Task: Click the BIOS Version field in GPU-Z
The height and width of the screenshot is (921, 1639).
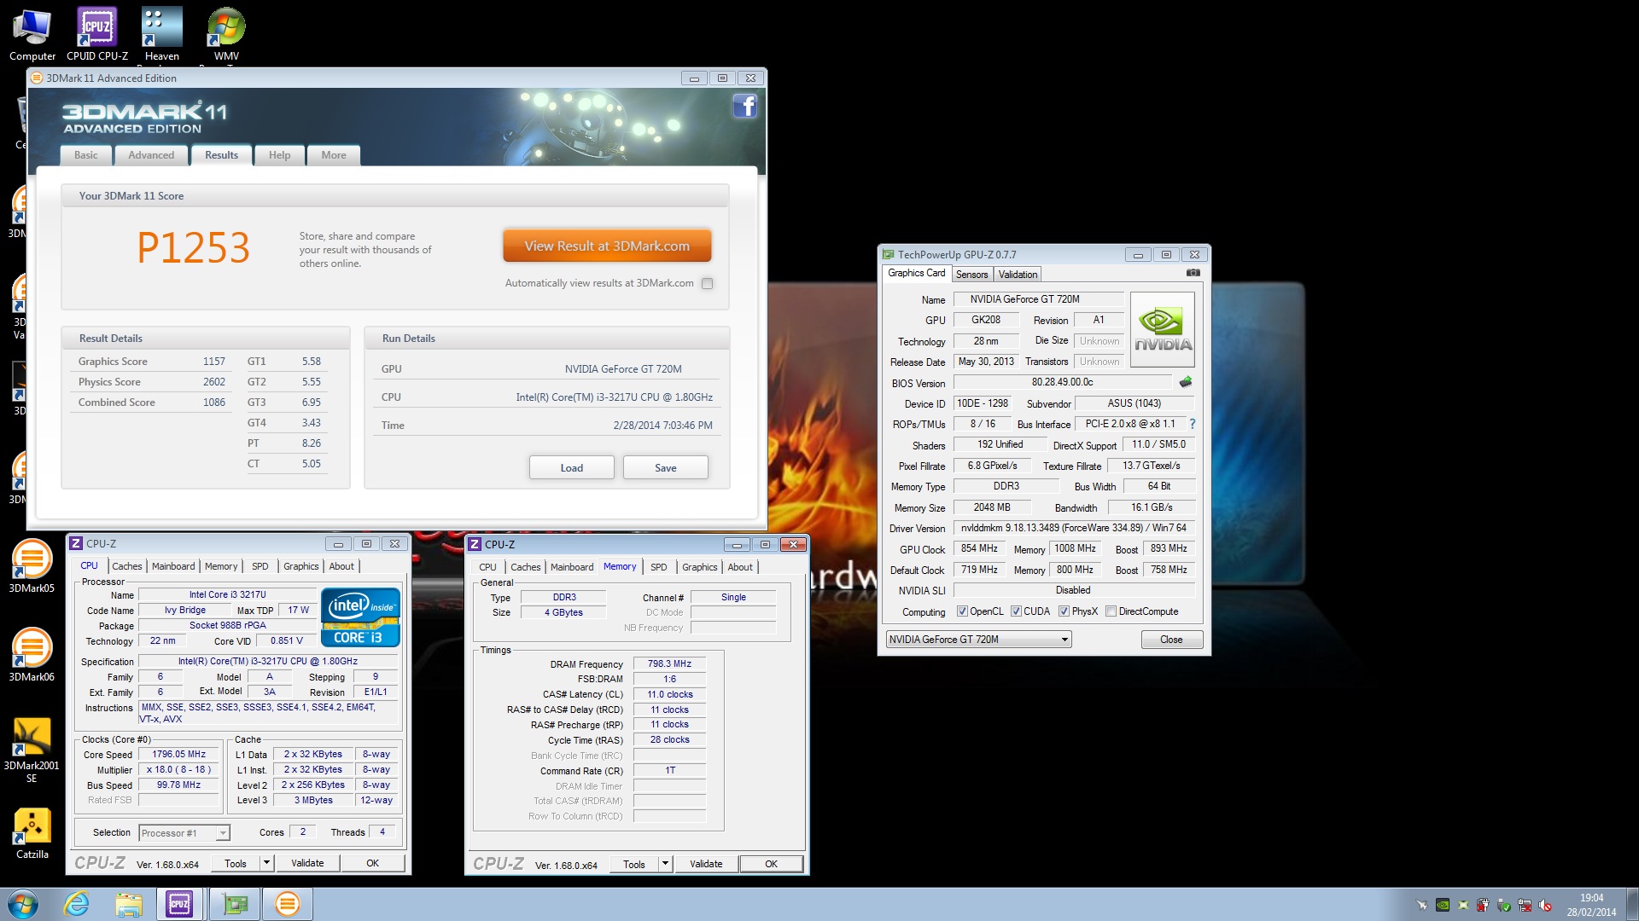Action: [x=1062, y=382]
